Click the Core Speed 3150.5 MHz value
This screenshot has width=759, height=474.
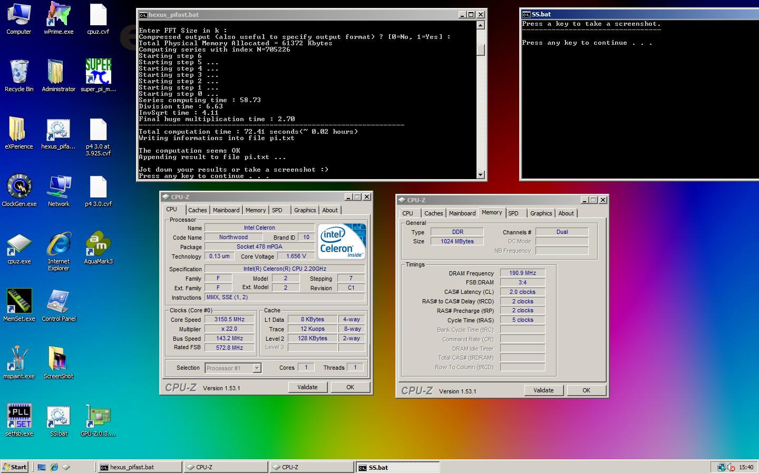tap(230, 319)
